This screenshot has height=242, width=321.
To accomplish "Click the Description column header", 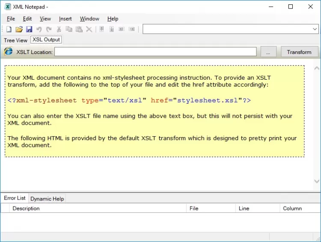I will pos(26,209).
